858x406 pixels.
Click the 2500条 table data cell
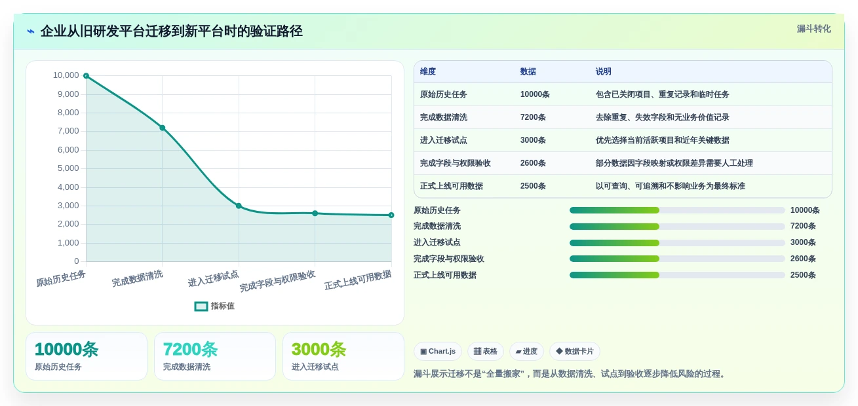(x=533, y=186)
